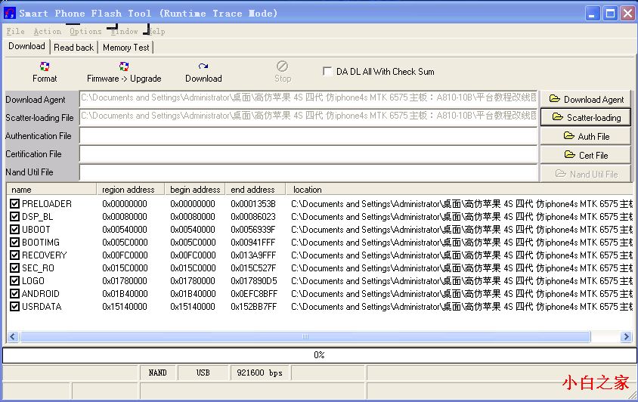Image resolution: width=638 pixels, height=402 pixels.
Task: Click end address 0x0EFC8BFF
Action: [x=254, y=294]
